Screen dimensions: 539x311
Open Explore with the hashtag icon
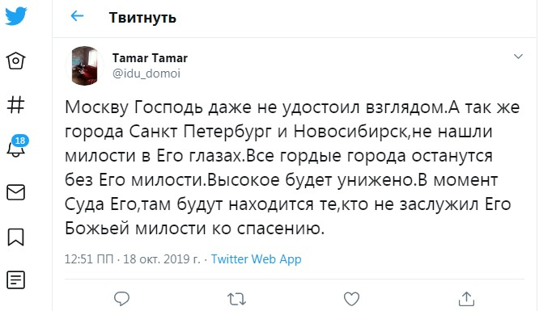(16, 105)
